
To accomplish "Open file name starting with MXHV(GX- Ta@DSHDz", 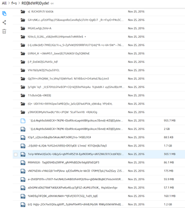I will point(63,162).
